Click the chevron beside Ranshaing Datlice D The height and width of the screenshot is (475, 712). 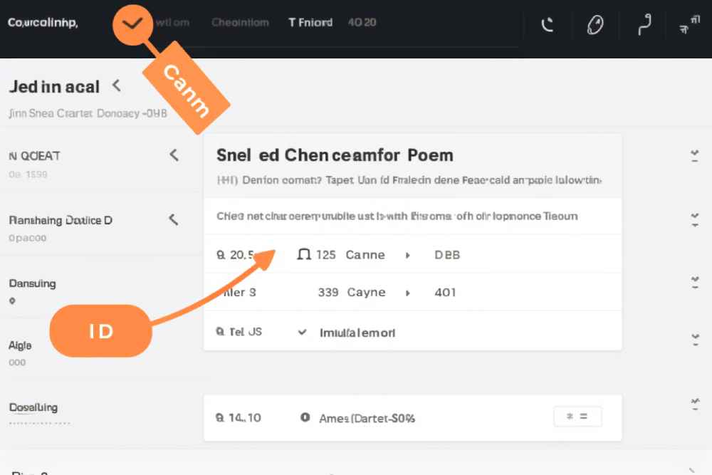pos(173,219)
